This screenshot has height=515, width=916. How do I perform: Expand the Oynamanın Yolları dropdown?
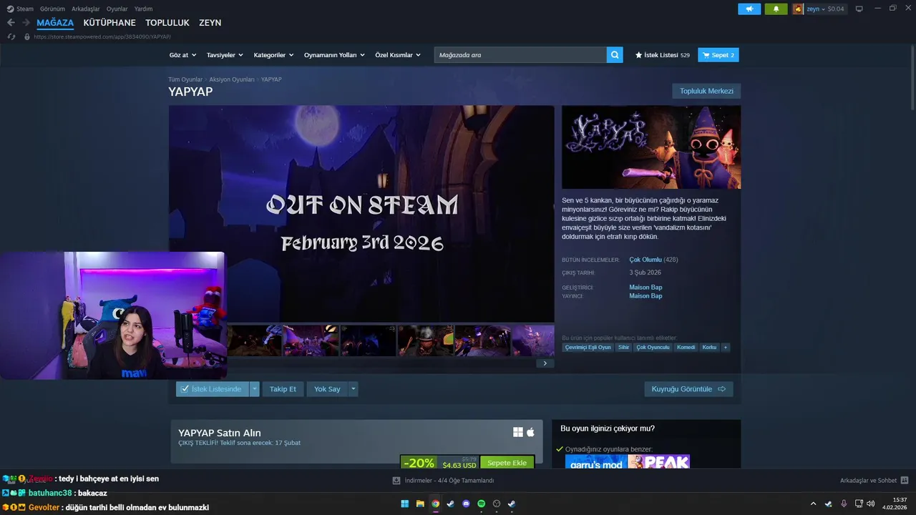[x=334, y=55]
